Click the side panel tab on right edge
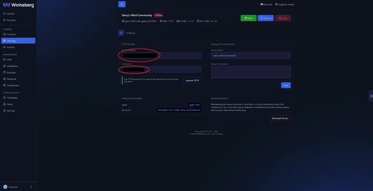This screenshot has height=191, width=373. pyautogui.click(x=371, y=96)
